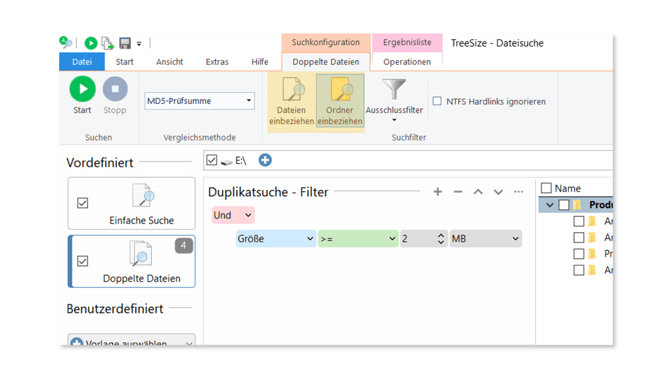Check the Pr... child folder checkbox
This screenshot has width=672, height=378.
579,254
